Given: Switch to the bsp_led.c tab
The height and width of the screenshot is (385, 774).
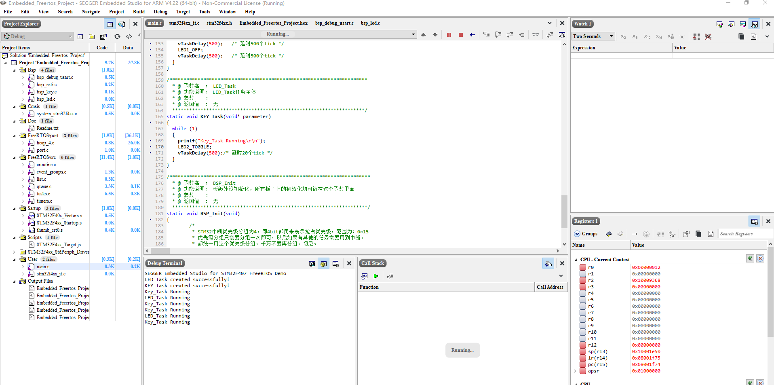Looking at the screenshot, I should point(370,23).
